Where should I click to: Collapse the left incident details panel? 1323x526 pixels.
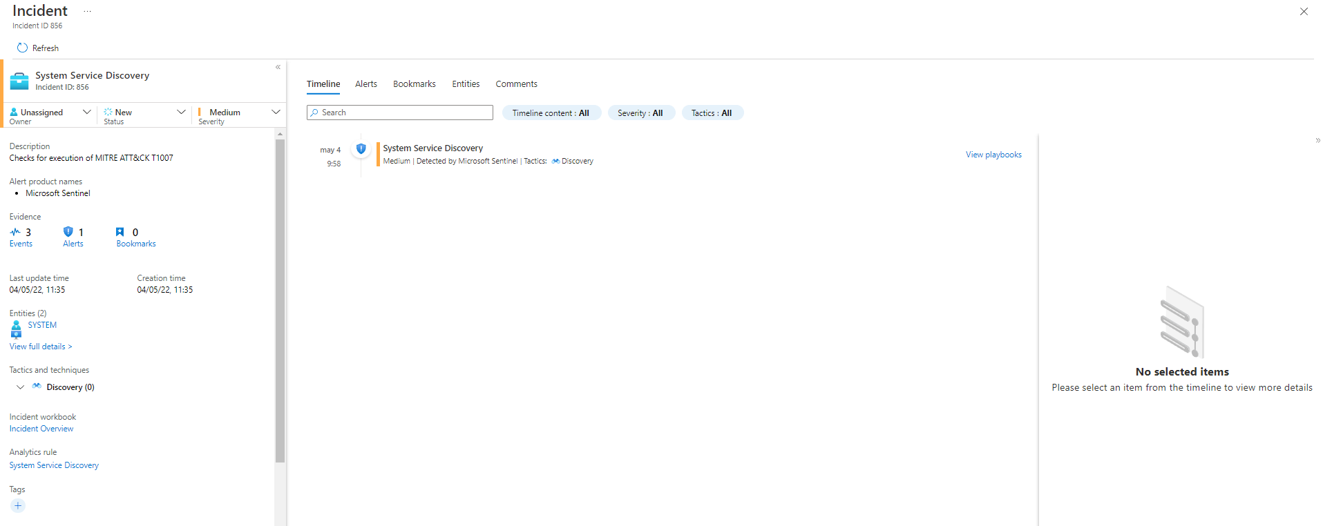point(278,67)
